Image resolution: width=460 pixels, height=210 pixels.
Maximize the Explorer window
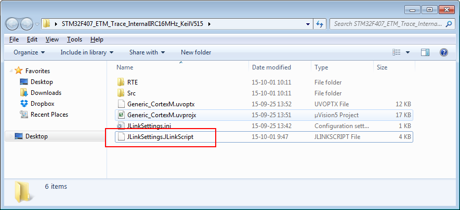point(429,10)
